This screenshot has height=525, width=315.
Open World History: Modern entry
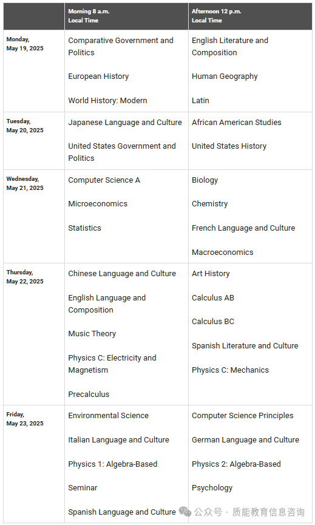coord(108,100)
